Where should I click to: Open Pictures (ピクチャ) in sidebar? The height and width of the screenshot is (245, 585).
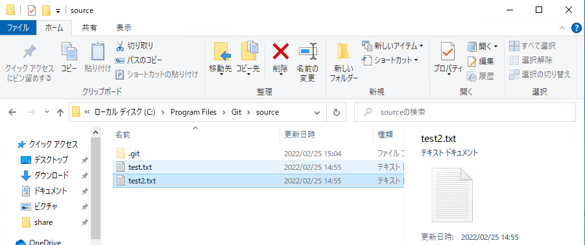[40, 207]
